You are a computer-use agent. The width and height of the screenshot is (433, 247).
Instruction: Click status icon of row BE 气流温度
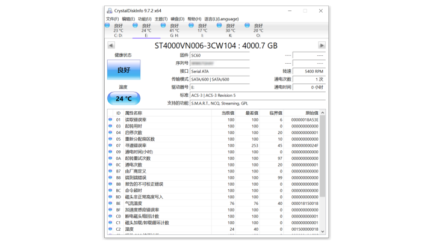click(110, 203)
